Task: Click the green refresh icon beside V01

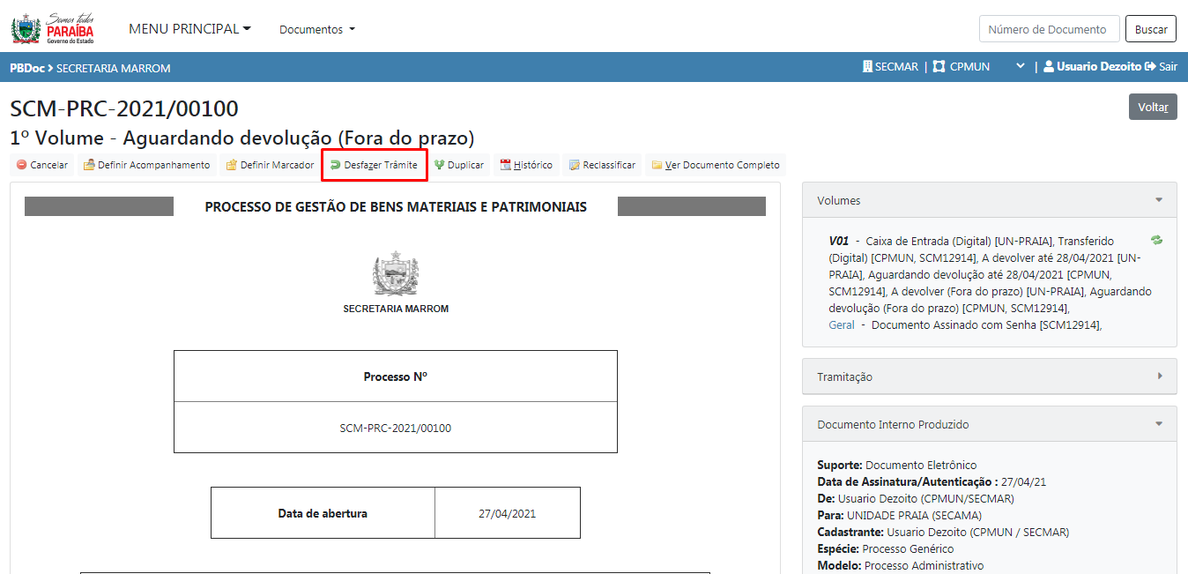Action: click(1156, 240)
